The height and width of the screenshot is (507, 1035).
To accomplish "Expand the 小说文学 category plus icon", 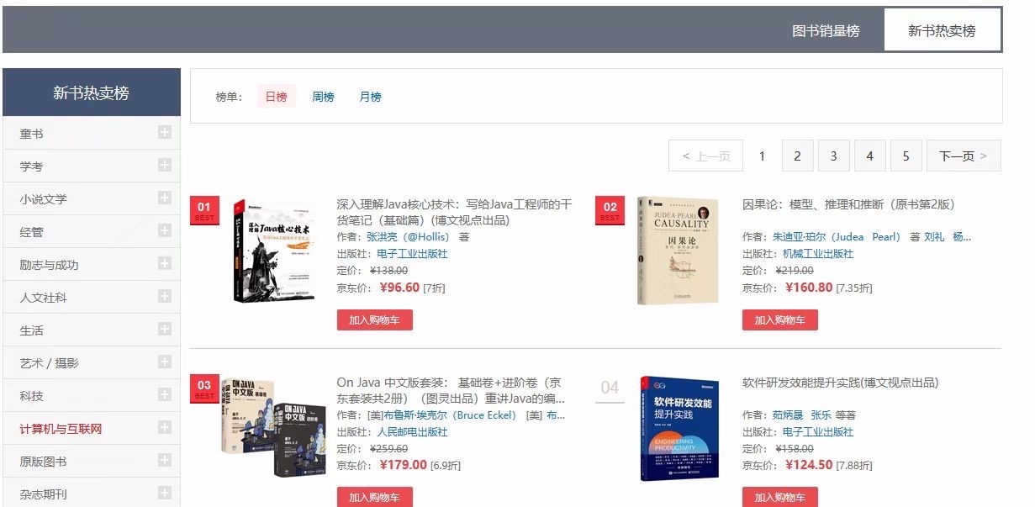I will 165,198.
